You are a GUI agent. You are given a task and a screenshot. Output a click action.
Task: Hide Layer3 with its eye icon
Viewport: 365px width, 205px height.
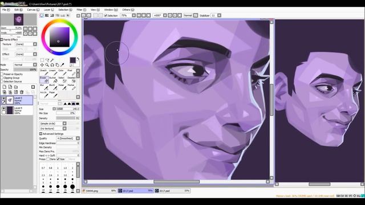tap(3, 99)
